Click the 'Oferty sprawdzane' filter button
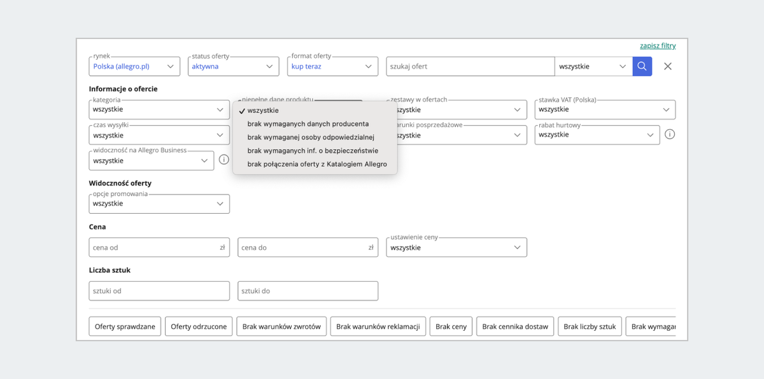This screenshot has height=379, width=764. 125,326
